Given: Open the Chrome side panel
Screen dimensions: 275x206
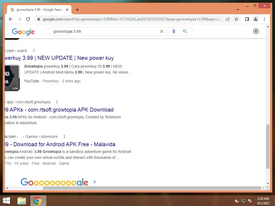Looking at the screenshot, I should coord(247,19).
